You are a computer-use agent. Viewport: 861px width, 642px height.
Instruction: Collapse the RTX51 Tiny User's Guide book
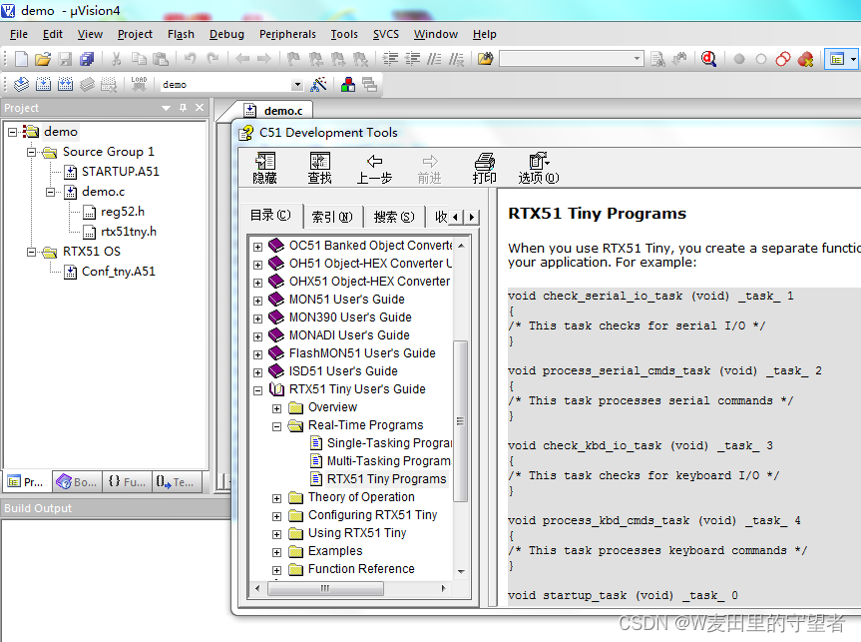257,390
